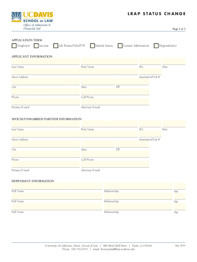
Task: Toggle the Dependent(s) checkbox
Action: pyautogui.click(x=156, y=46)
